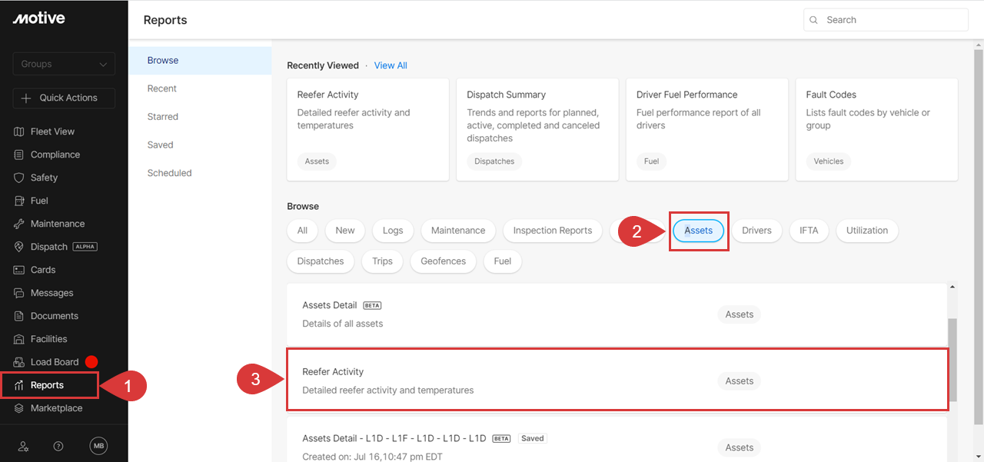Open the Quick Actions menu

[64, 98]
